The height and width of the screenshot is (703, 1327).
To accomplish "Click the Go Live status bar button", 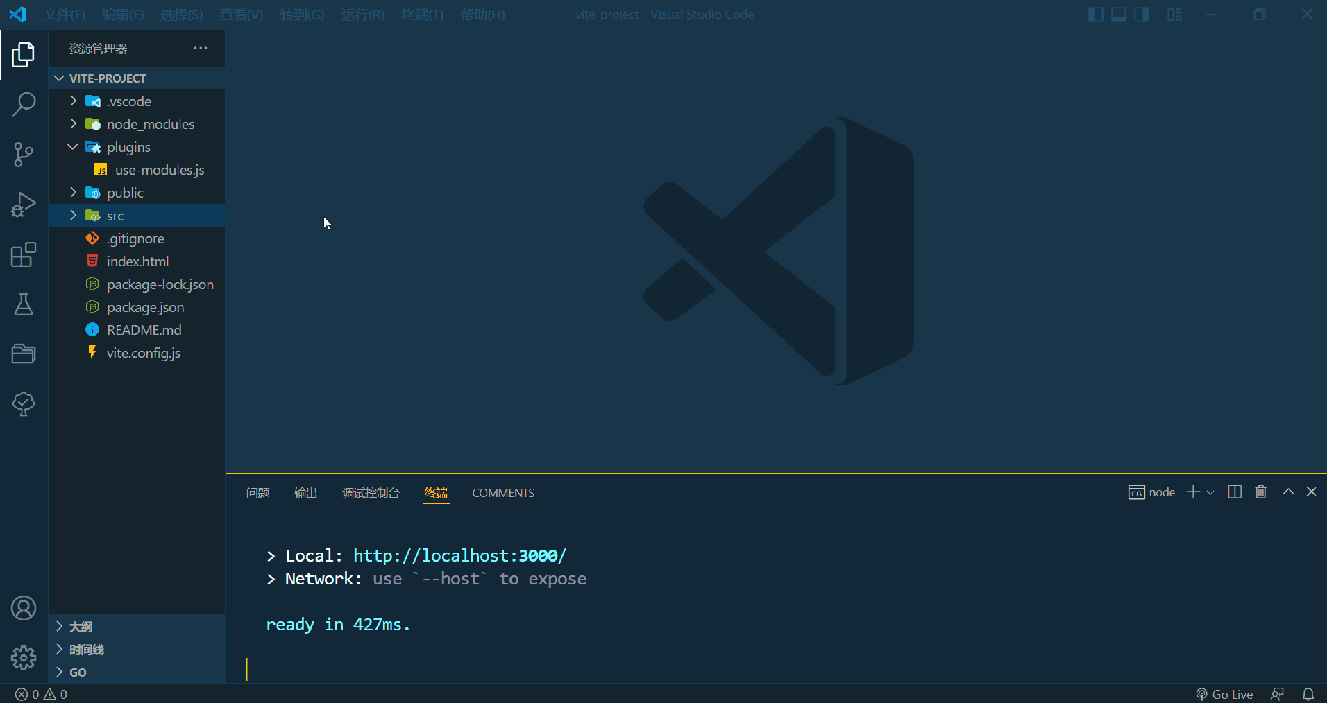I will (1226, 694).
